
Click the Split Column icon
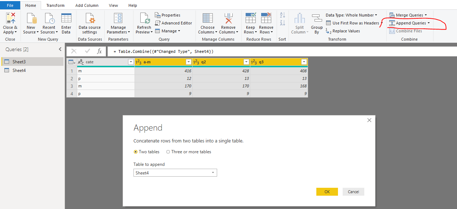[x=300, y=18]
